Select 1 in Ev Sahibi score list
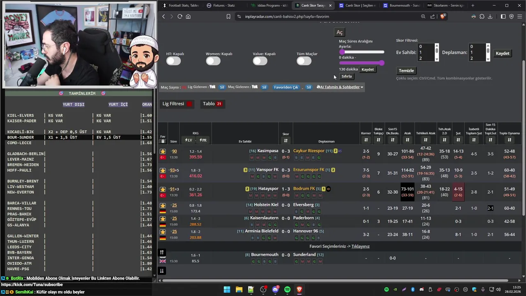Image resolution: width=526 pixels, height=296 pixels. coord(425,53)
